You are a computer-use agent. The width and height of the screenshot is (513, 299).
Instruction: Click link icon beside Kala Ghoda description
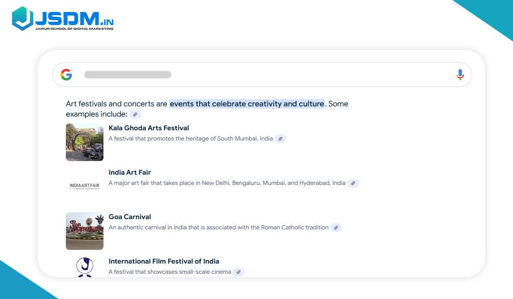pyautogui.click(x=280, y=139)
